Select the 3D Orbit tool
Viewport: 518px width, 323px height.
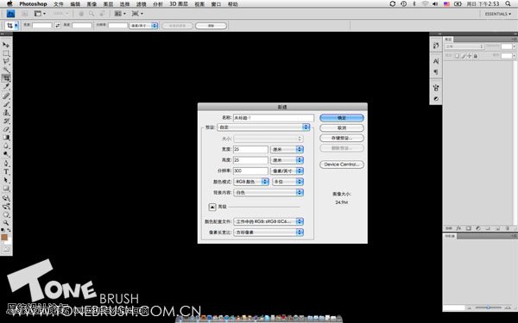[x=6, y=207]
